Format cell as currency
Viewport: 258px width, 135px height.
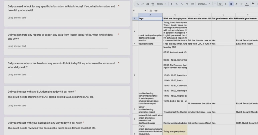coord(172,4)
